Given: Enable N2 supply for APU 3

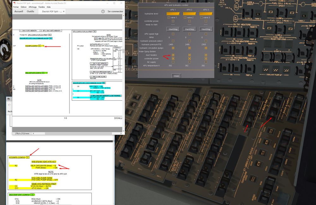Looking at the screenshot, I should point(206,62).
